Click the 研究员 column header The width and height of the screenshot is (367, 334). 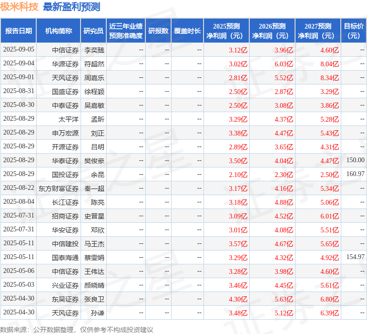93,31
